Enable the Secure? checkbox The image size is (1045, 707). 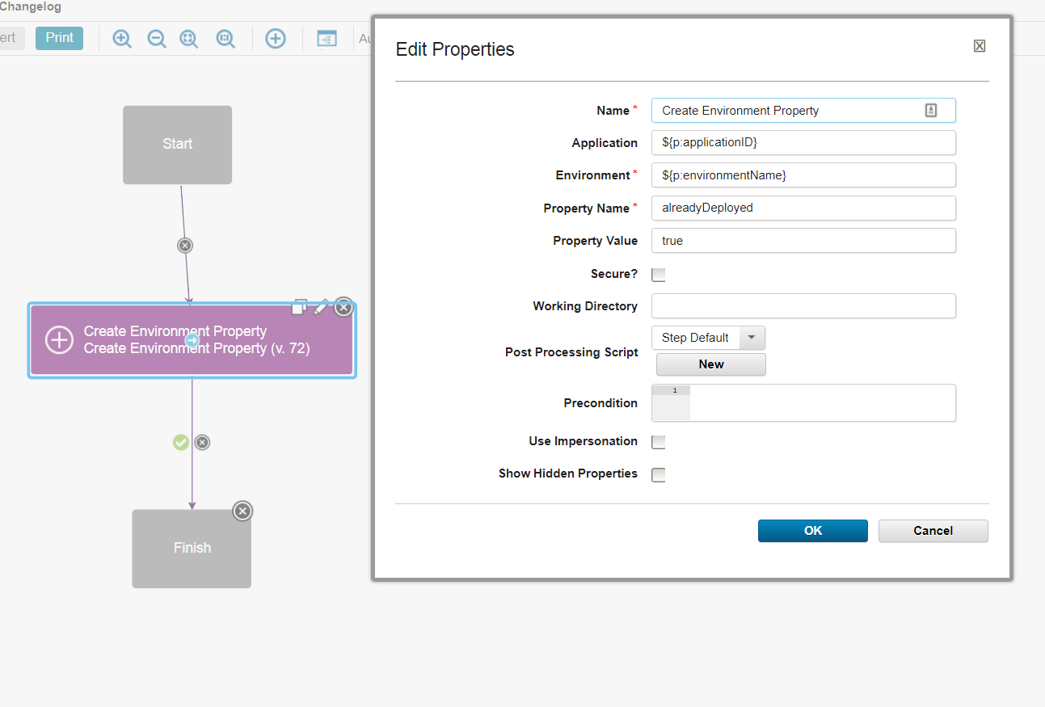coord(659,275)
